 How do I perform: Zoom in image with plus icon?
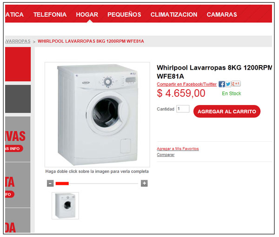coord(144,183)
